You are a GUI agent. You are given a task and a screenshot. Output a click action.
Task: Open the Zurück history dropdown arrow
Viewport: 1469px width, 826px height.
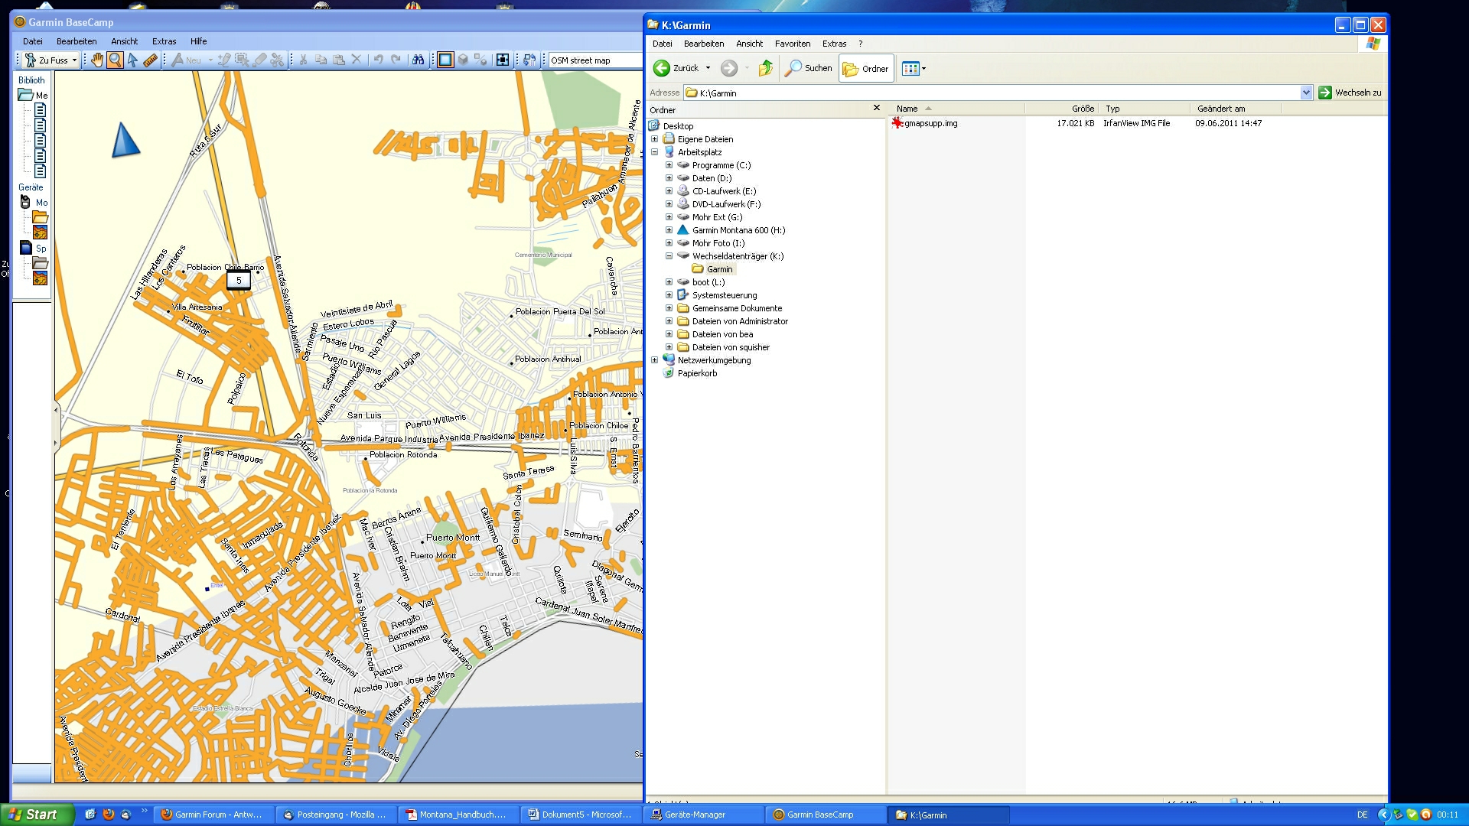point(708,68)
